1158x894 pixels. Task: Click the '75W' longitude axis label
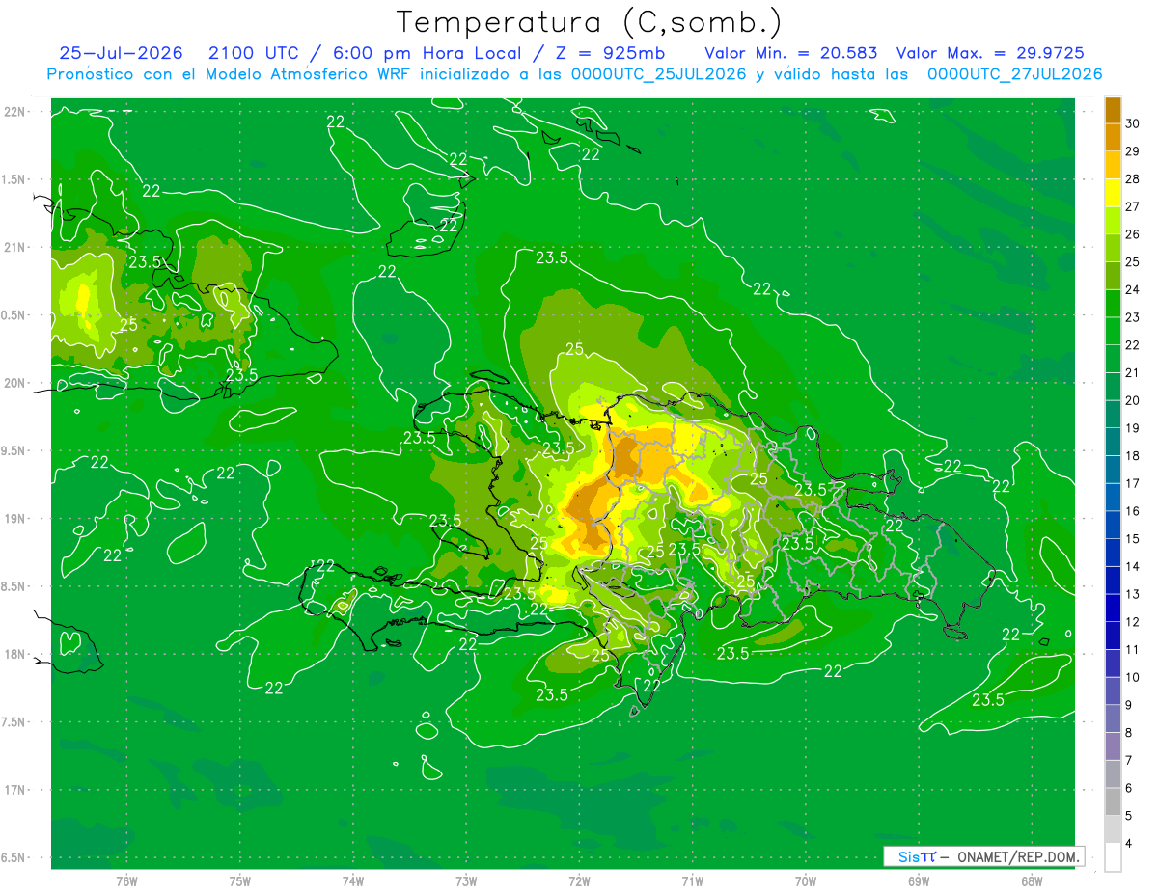[239, 881]
